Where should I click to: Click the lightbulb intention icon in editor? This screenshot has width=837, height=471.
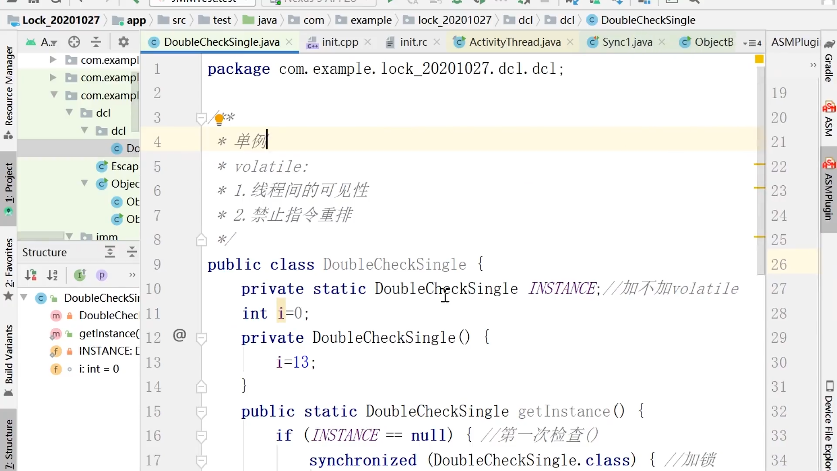[x=219, y=119]
